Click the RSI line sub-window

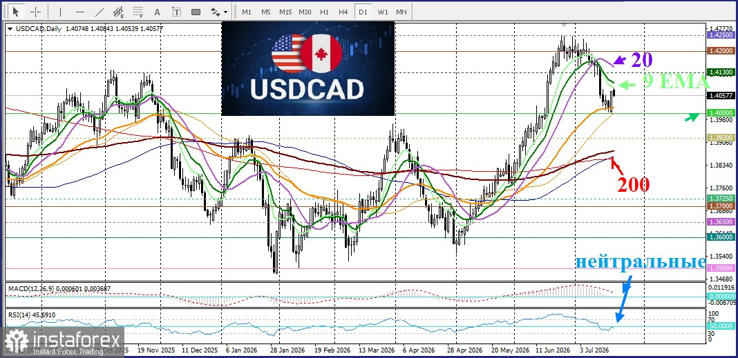[355, 326]
